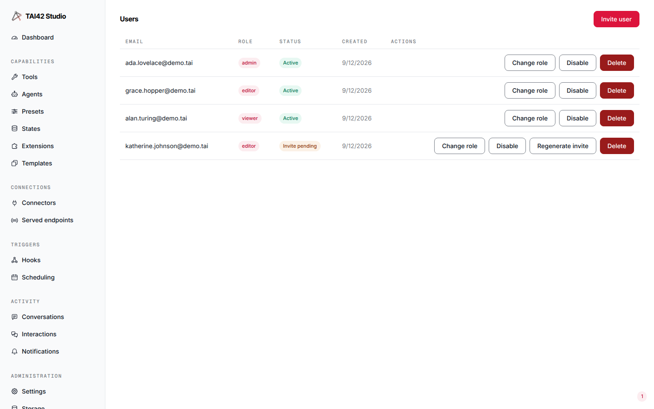Image resolution: width=654 pixels, height=409 pixels.
Task: Click the Invite pending status badge
Action: click(300, 146)
